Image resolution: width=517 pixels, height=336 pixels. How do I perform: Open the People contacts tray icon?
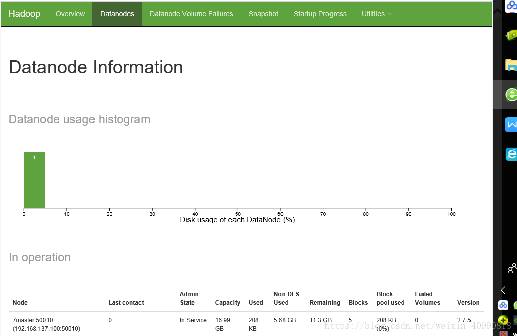[512, 268]
